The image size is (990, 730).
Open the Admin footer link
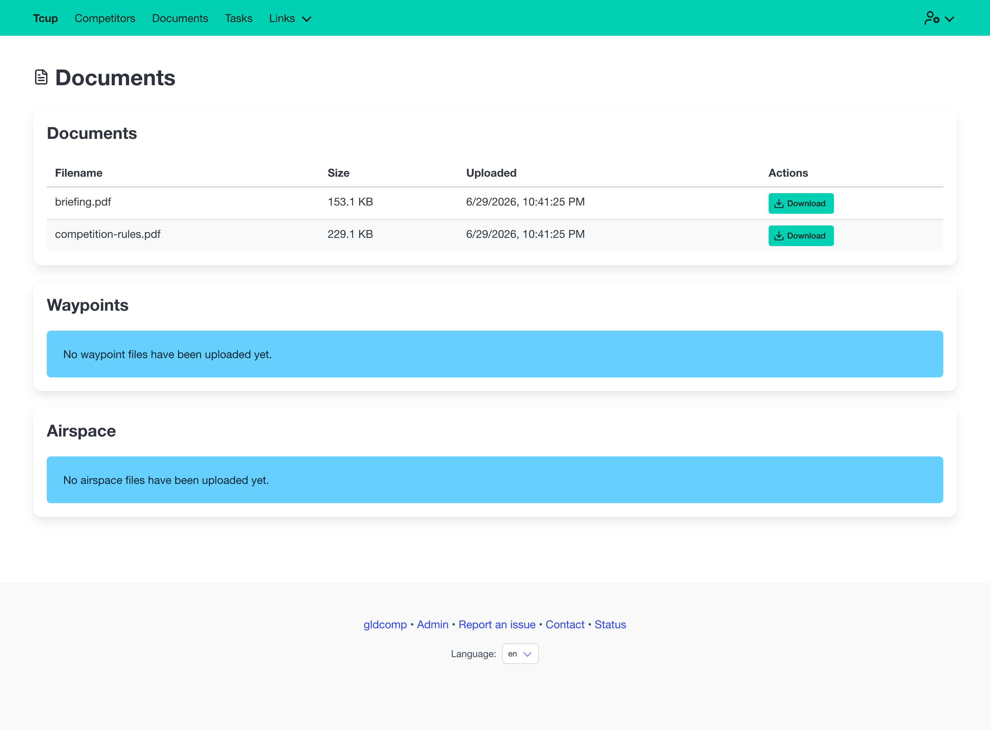click(433, 624)
